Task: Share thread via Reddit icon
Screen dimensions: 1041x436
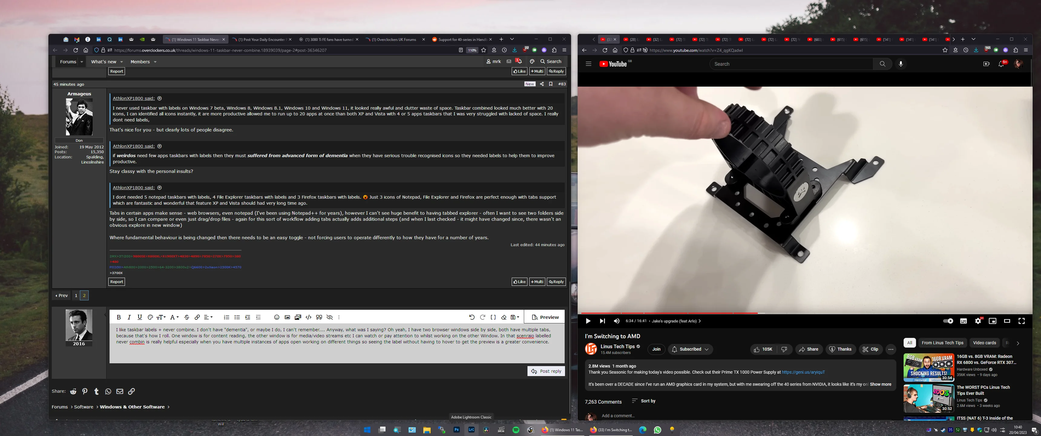Action: (73, 391)
